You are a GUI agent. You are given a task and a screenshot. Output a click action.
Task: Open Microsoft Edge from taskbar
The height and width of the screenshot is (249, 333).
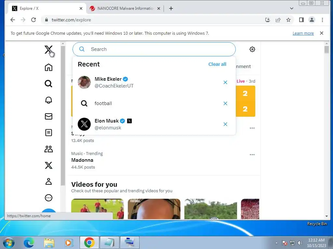point(29,243)
